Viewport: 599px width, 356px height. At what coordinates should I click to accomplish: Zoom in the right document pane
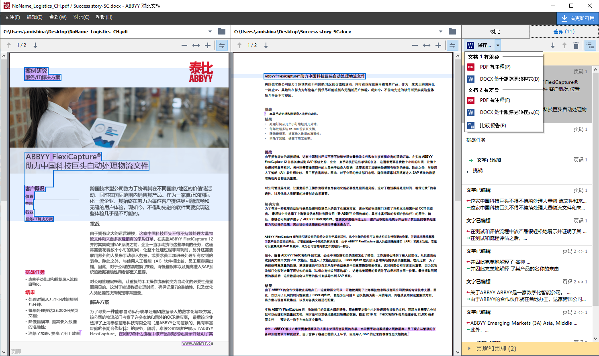438,45
